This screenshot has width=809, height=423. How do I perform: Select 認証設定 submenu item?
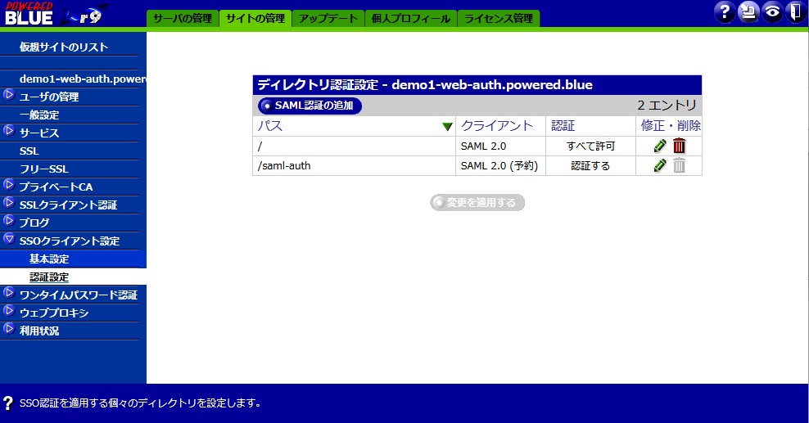[x=49, y=277]
